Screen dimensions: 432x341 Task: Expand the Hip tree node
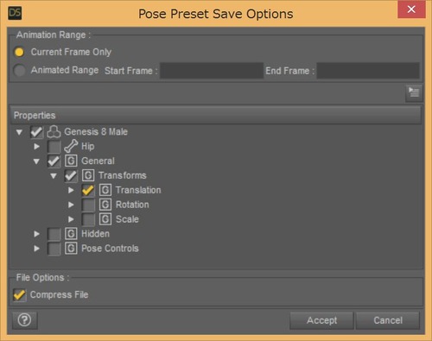pos(36,147)
